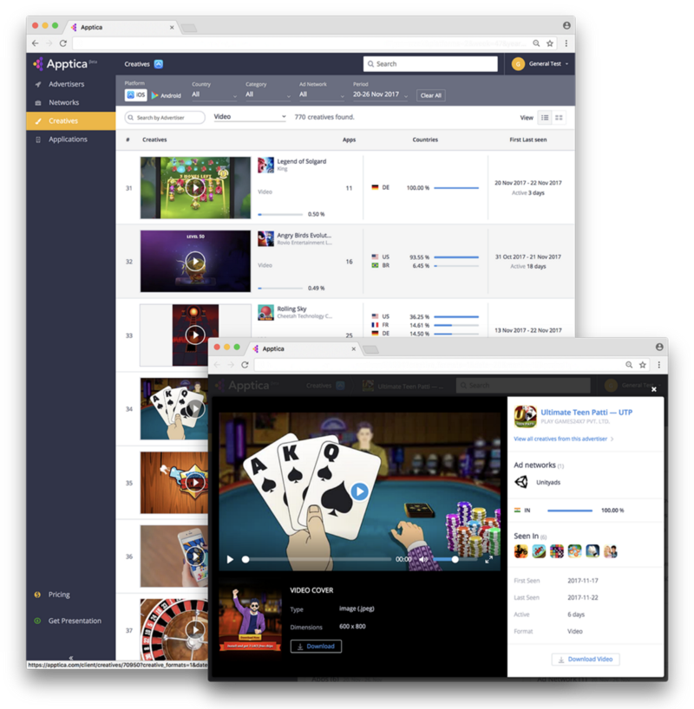Open the Angry Birds Evolut... app name
Screen dimensions: 694x709
[x=304, y=235]
